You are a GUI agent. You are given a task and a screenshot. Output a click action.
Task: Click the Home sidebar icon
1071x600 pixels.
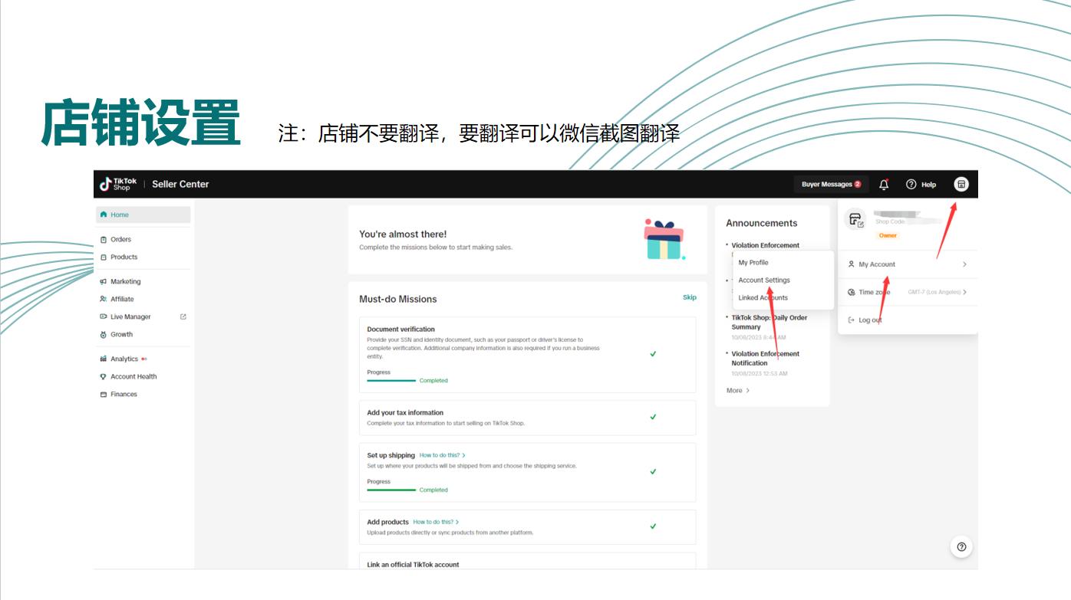coord(104,215)
